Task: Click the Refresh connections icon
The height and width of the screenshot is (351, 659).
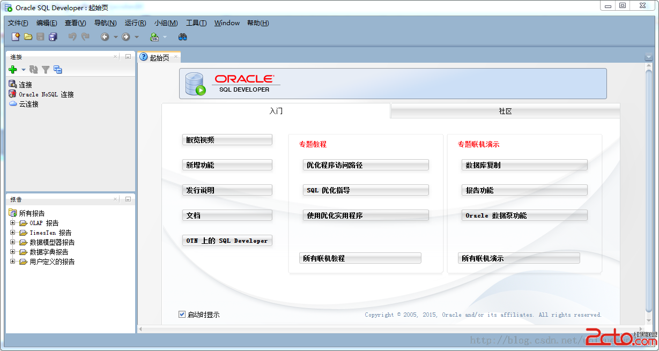Action: [34, 70]
